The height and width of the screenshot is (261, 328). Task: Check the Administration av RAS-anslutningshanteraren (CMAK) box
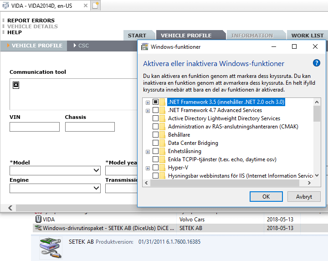point(155,126)
